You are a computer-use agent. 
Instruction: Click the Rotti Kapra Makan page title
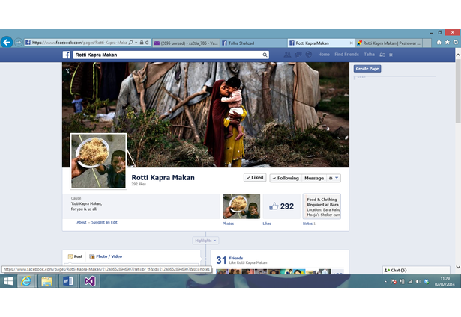163,178
